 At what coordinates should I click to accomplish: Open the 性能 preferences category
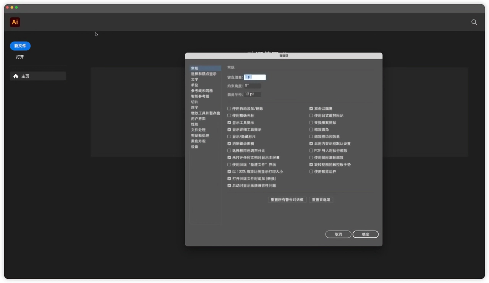[x=195, y=124]
